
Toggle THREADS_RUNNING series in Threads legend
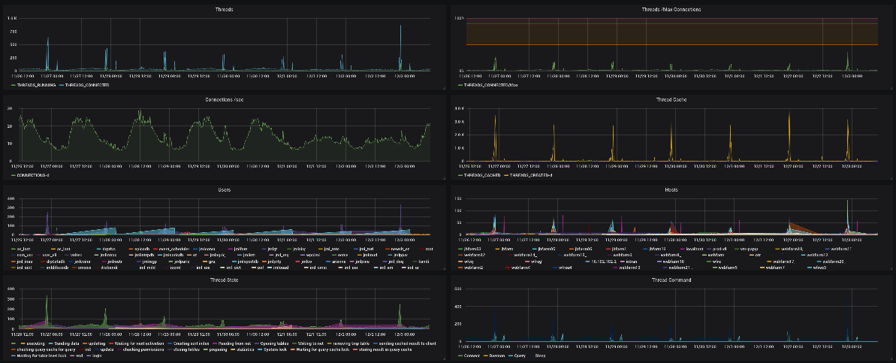pyautogui.click(x=37, y=85)
